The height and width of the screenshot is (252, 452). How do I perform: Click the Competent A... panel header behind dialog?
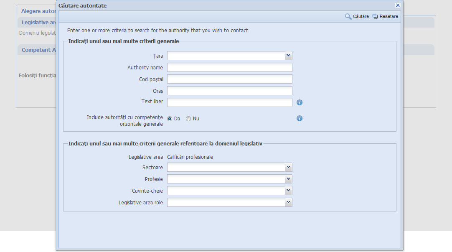(38, 50)
